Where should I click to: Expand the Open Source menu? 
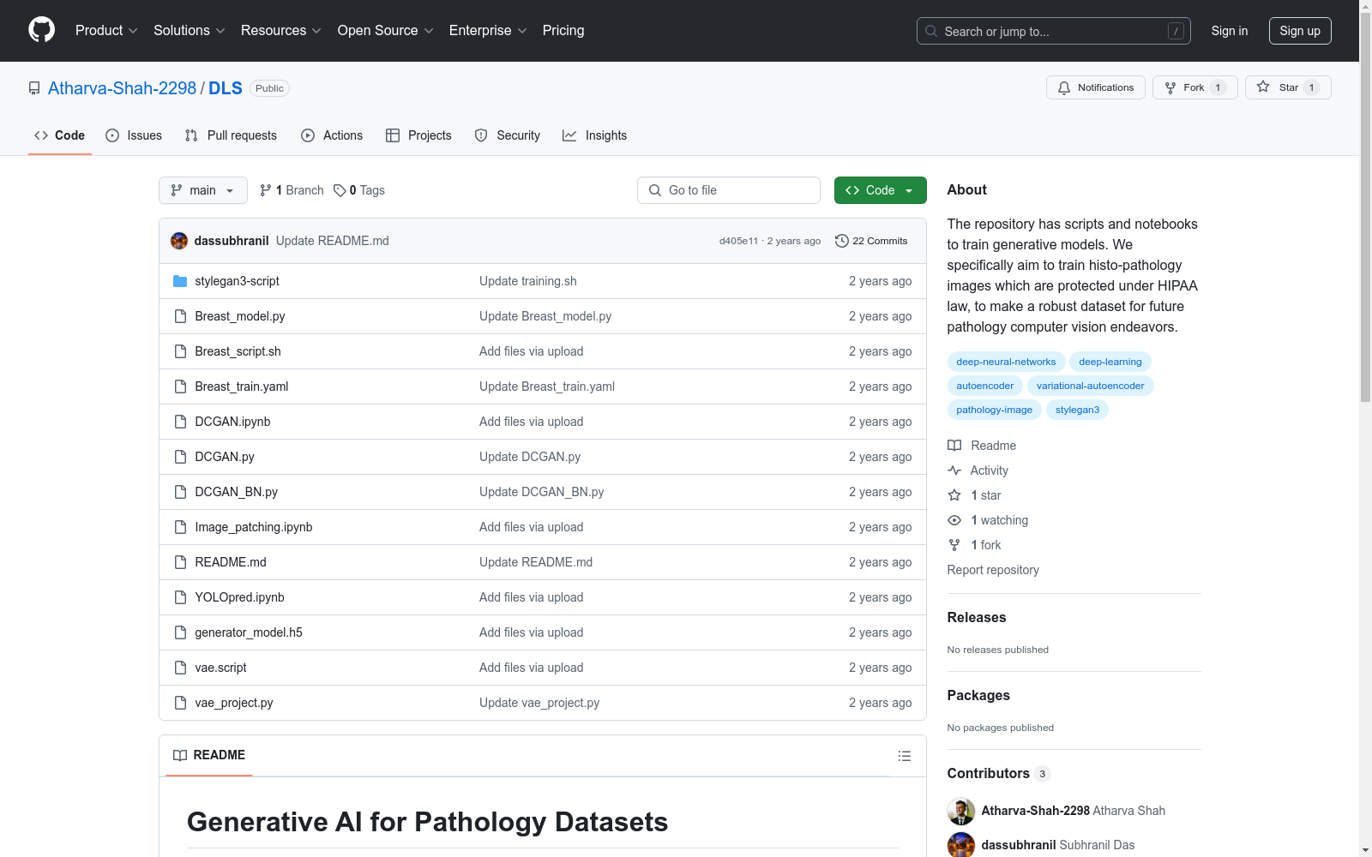386,30
